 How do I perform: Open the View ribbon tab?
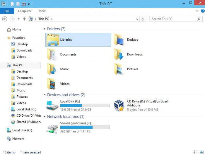point(42,11)
